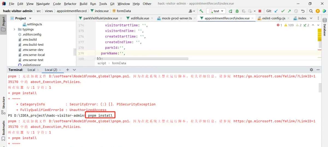The width and height of the screenshot is (328, 147).
Task: Toggle the Bookmarks tool window button
Action: coord(3,130)
